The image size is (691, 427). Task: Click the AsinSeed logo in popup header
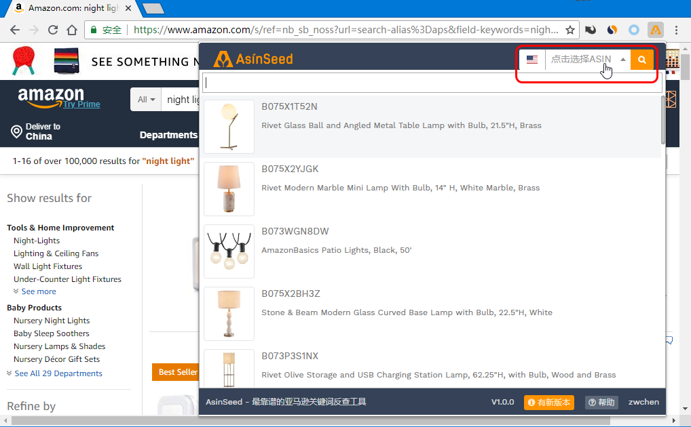(253, 59)
